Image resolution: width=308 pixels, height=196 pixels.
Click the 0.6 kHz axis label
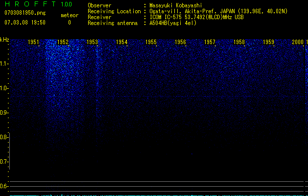click(x=4, y=186)
